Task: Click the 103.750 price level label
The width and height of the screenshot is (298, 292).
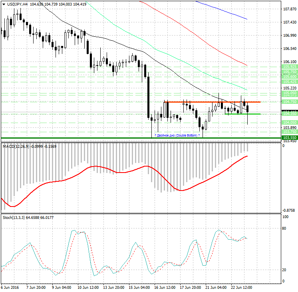Action: (290, 132)
